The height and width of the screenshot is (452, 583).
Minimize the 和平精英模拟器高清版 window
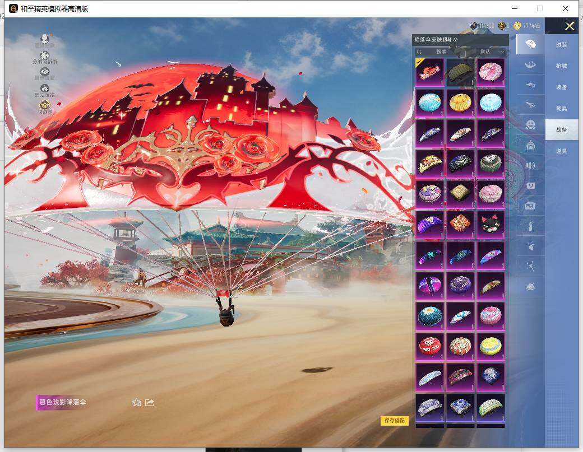tap(515, 8)
